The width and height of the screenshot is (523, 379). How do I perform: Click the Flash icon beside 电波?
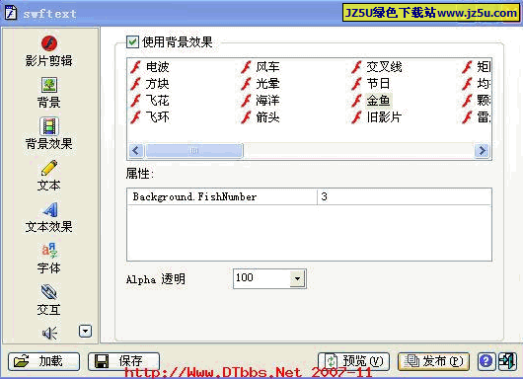136,67
